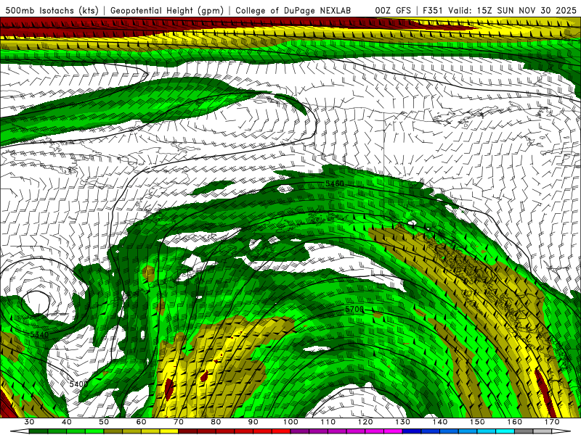Click the 170 value on the color scale

coord(552,422)
